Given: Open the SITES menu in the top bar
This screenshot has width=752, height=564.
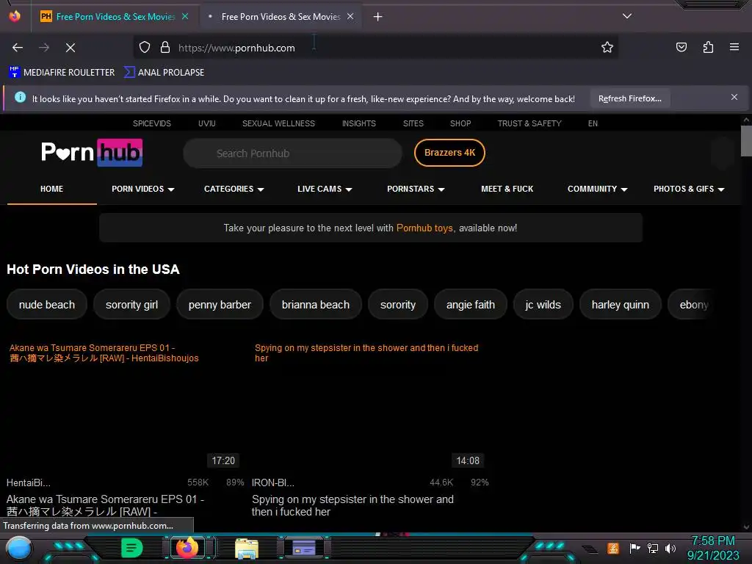Looking at the screenshot, I should click(x=413, y=123).
